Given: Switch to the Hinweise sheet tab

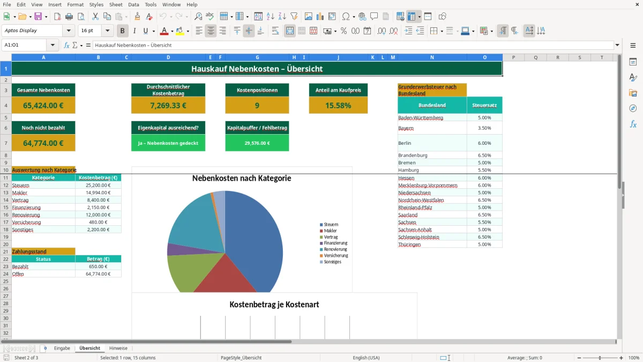Looking at the screenshot, I should (x=118, y=348).
